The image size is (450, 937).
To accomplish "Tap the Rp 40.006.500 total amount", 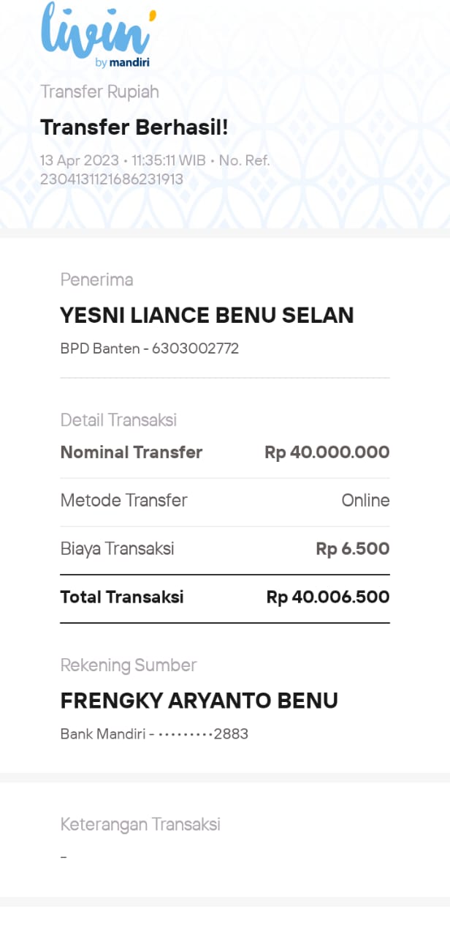I will click(327, 597).
